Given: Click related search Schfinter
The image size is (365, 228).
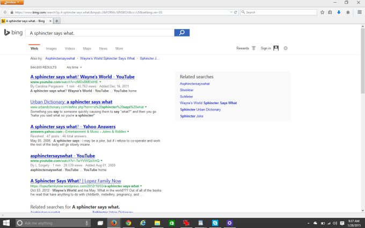Looking at the screenshot, I should click(x=186, y=97).
